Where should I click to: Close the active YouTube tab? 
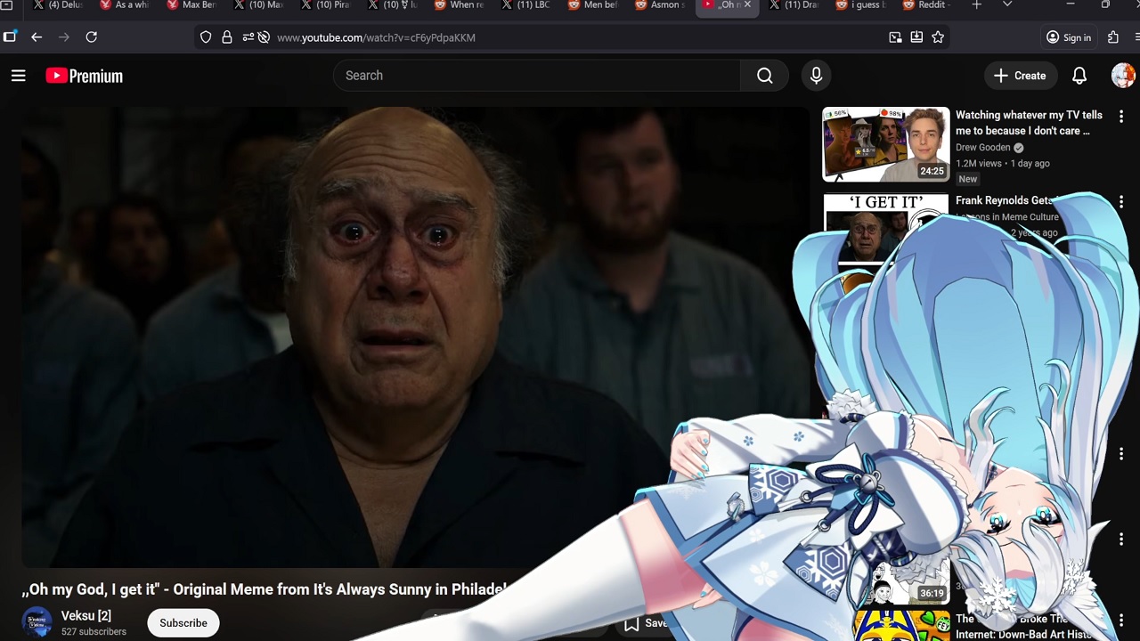tap(747, 5)
